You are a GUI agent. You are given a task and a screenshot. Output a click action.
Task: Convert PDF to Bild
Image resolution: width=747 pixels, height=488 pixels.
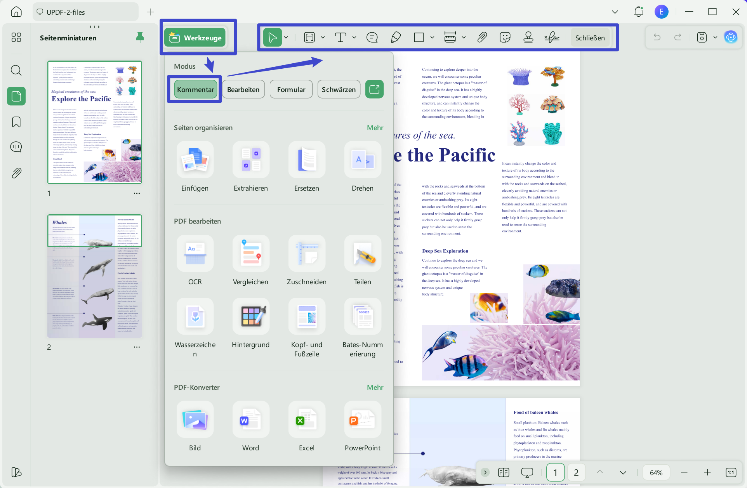(195, 420)
